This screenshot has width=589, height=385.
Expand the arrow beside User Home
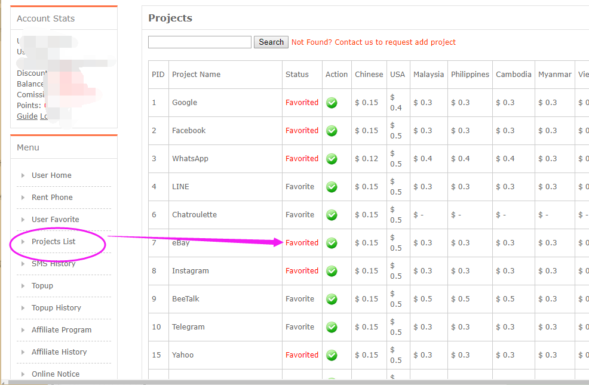(x=23, y=175)
